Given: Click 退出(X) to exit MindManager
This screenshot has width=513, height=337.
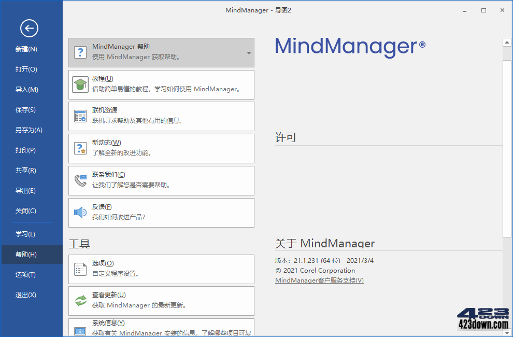Looking at the screenshot, I should [24, 295].
